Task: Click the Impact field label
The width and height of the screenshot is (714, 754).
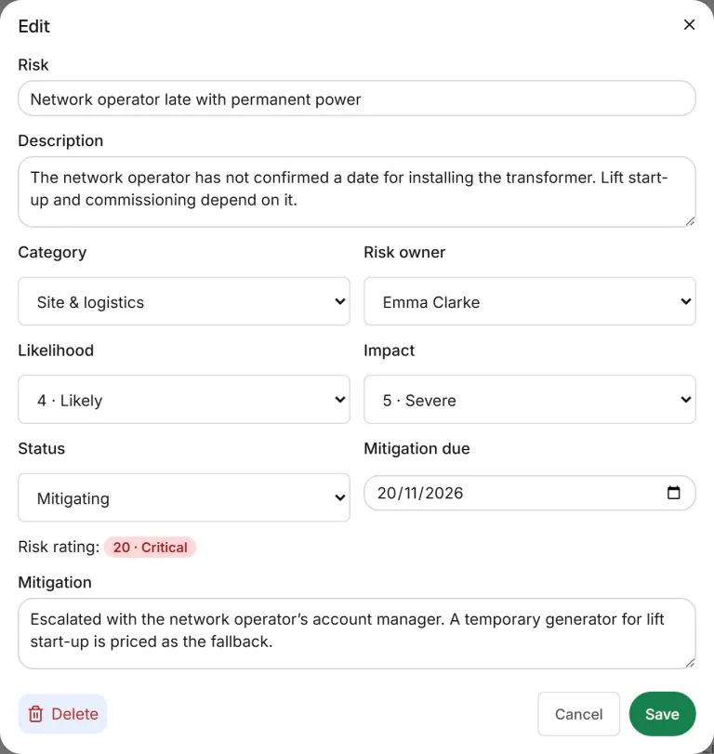Action: click(389, 351)
